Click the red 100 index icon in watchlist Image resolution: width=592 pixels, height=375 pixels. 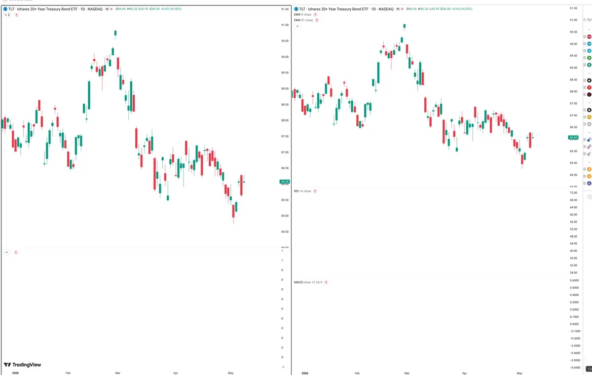589,37
